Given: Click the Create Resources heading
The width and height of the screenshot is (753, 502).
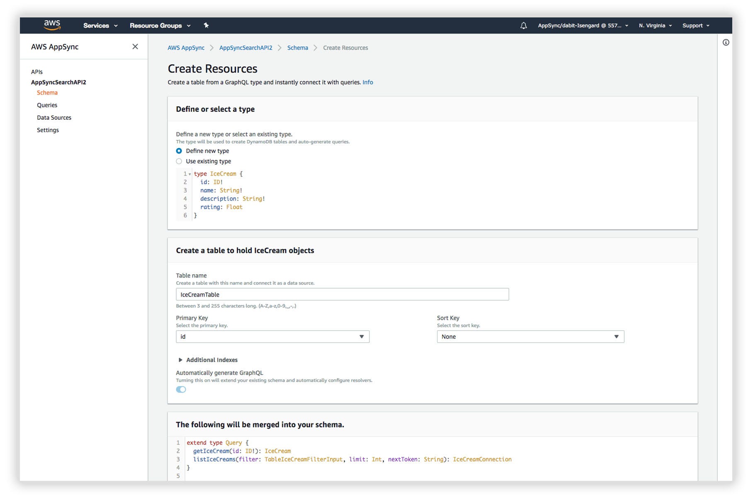Looking at the screenshot, I should tap(212, 69).
